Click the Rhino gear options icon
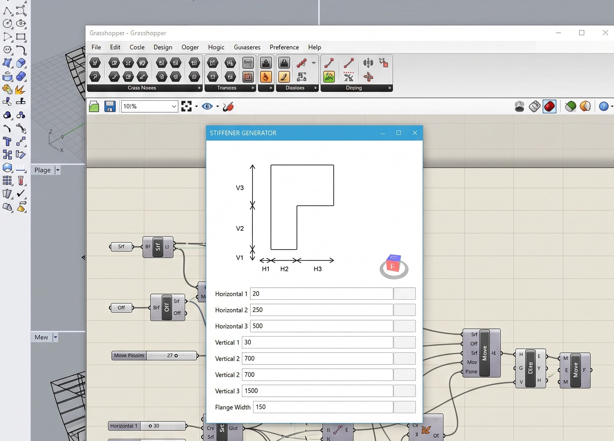The height and width of the screenshot is (441, 614). (x=7, y=89)
